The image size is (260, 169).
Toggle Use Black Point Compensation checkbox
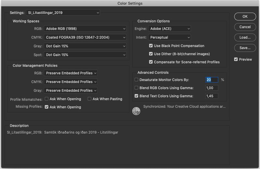pyautogui.click(x=151, y=46)
